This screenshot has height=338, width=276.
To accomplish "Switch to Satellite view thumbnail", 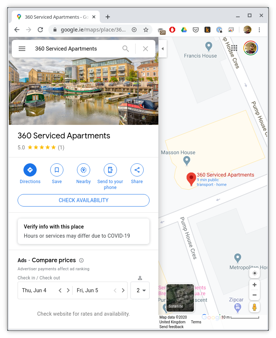I will 180,298.
